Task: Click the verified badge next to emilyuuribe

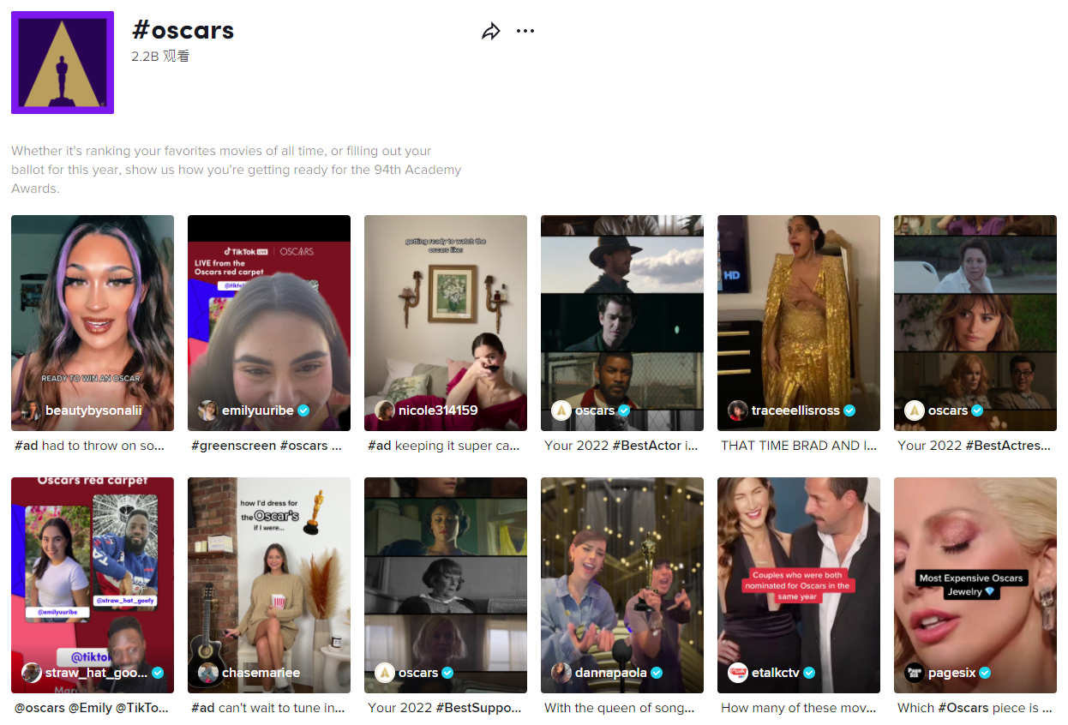Action: [303, 410]
